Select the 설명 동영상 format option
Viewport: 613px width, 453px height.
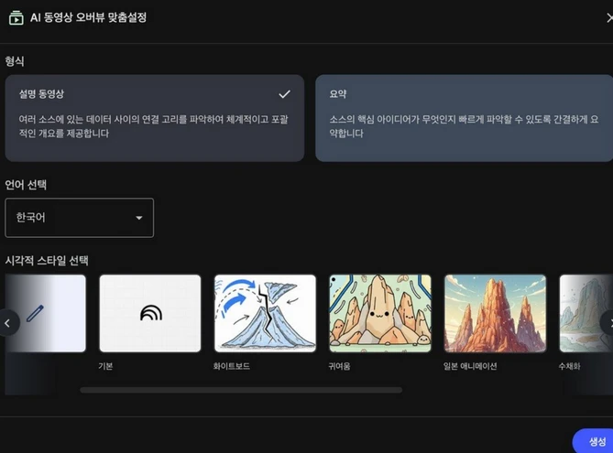pos(154,118)
